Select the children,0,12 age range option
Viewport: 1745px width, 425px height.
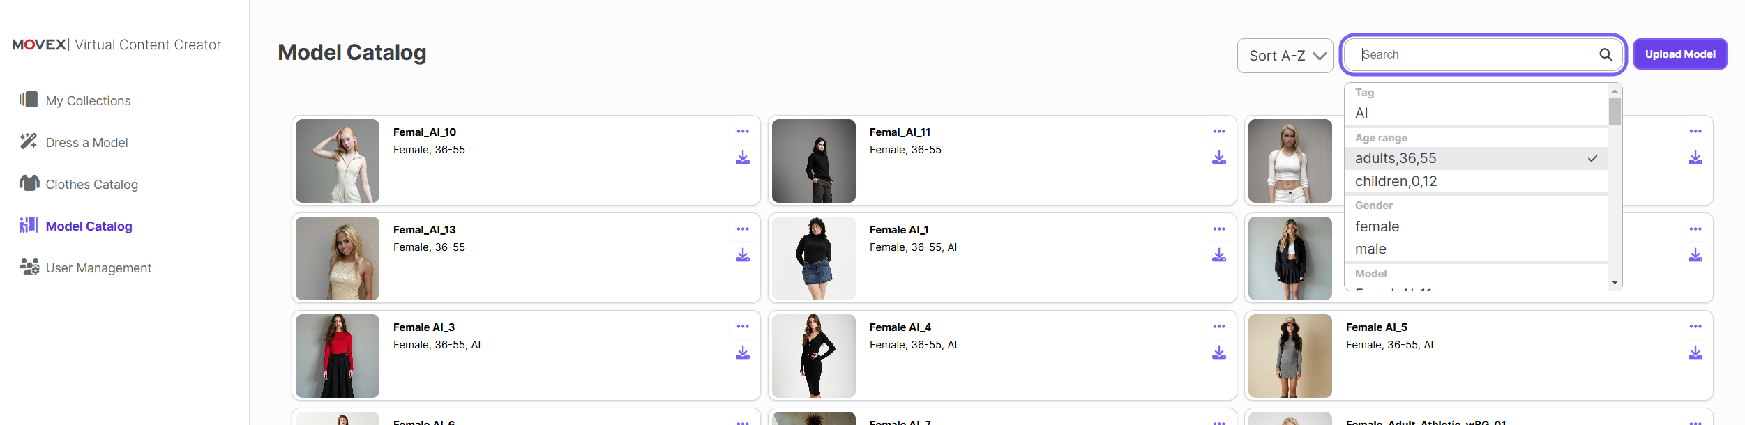[1476, 181]
